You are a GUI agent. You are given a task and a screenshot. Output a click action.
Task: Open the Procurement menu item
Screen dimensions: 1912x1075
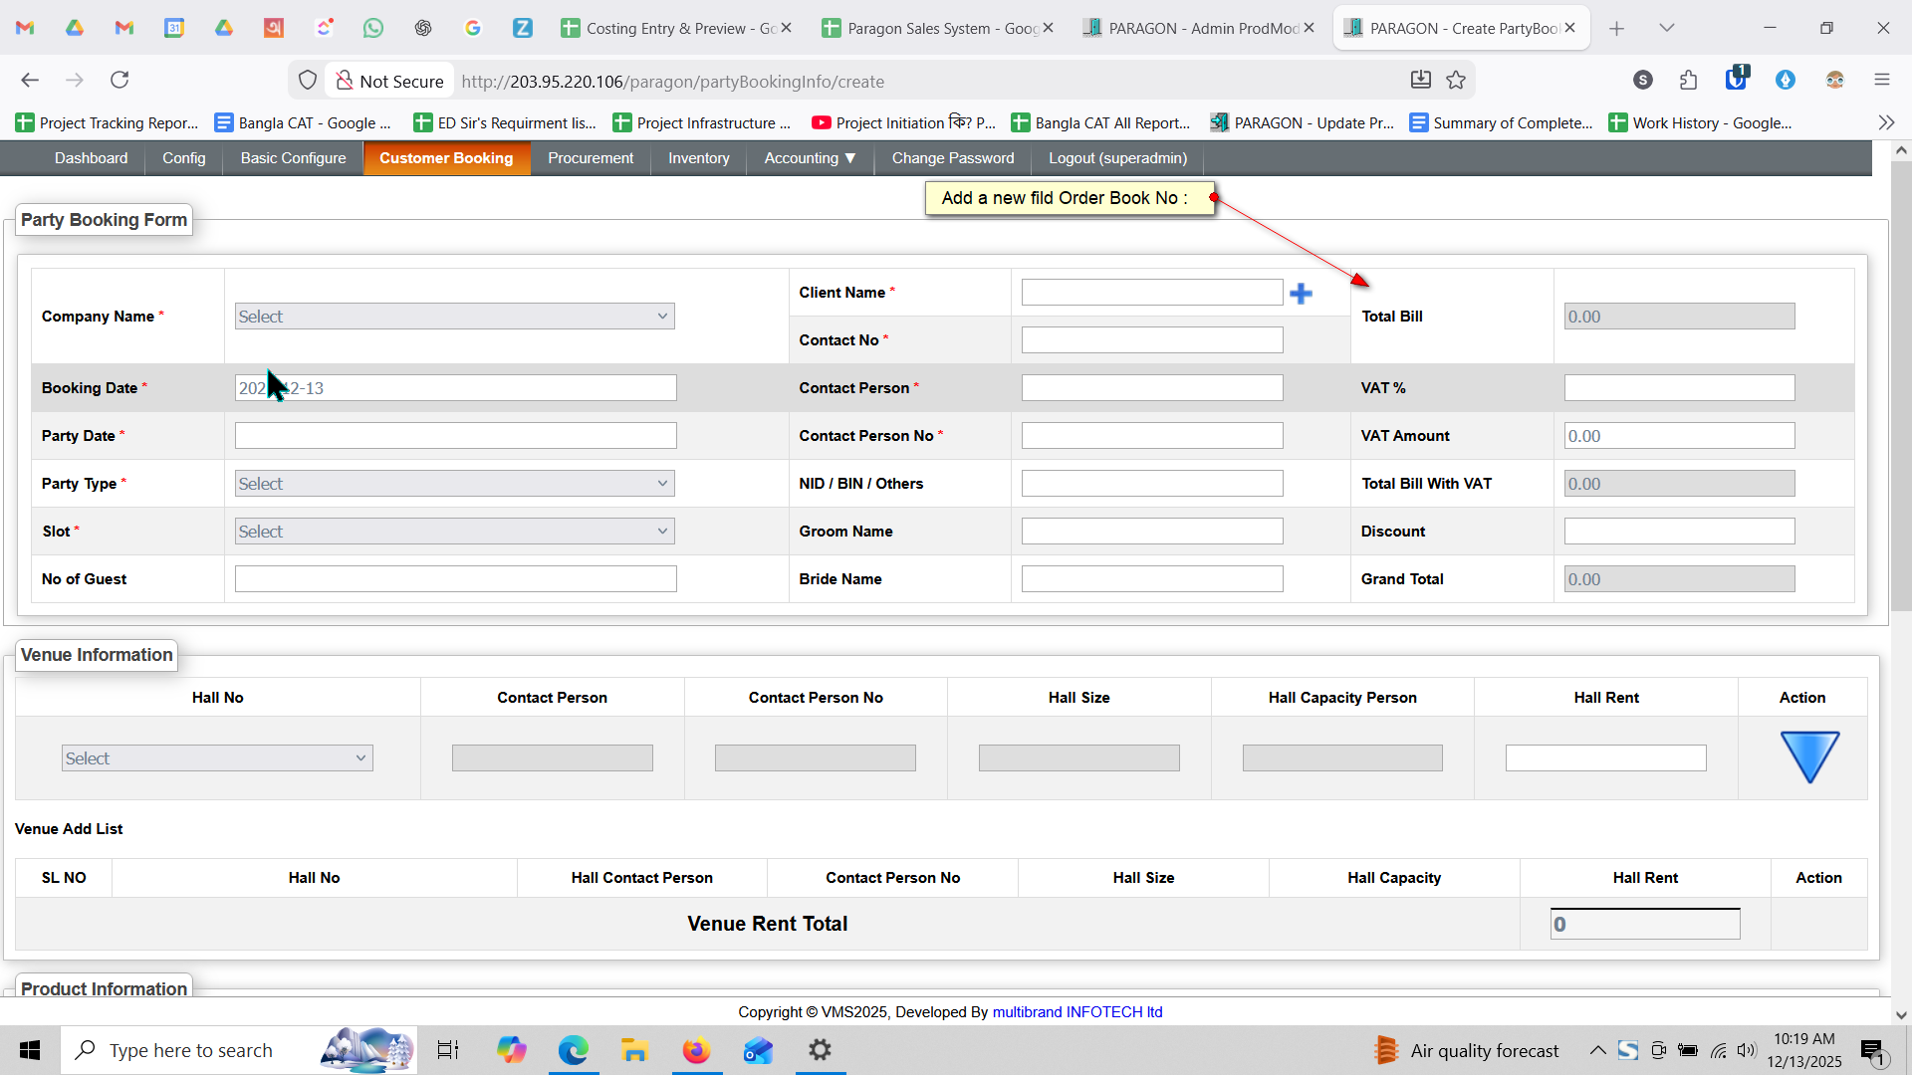click(591, 158)
